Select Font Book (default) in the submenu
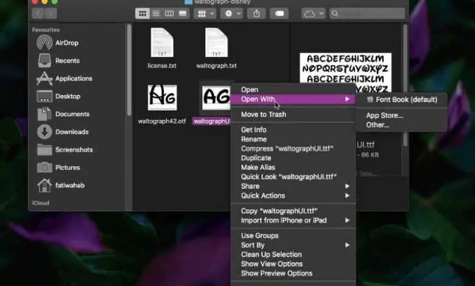 point(402,100)
